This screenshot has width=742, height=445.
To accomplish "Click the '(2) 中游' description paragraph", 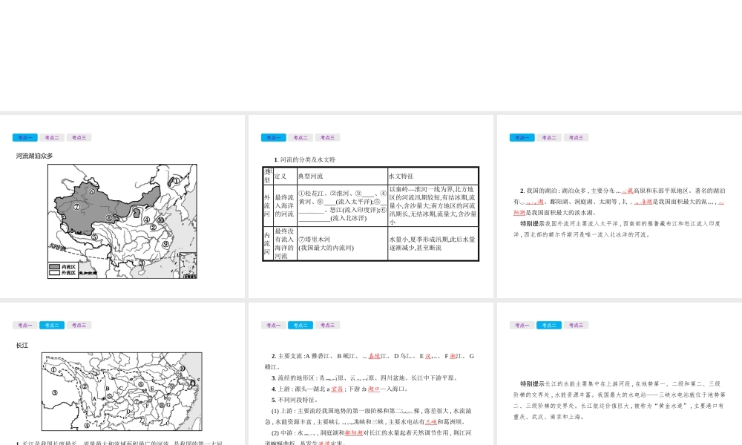I will (368, 438).
